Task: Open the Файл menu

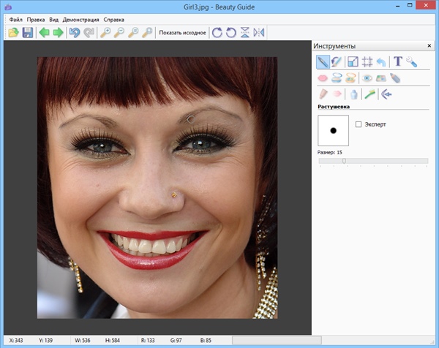Action: click(x=15, y=19)
